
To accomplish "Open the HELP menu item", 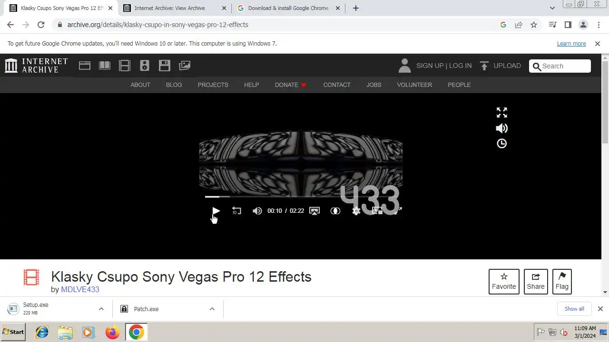I will 252,85.
